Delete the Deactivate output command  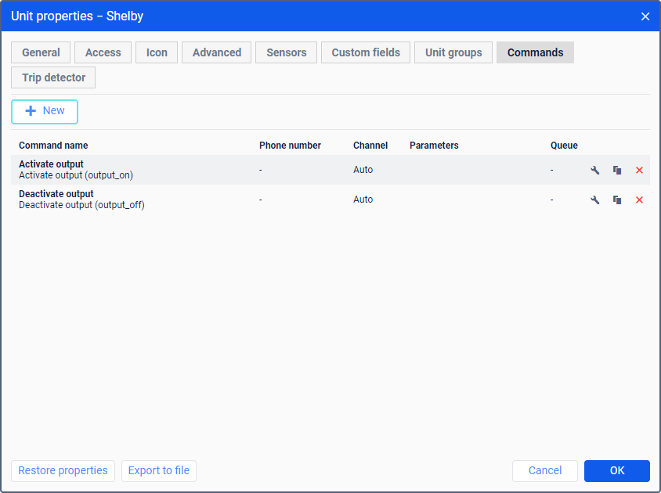pos(639,200)
